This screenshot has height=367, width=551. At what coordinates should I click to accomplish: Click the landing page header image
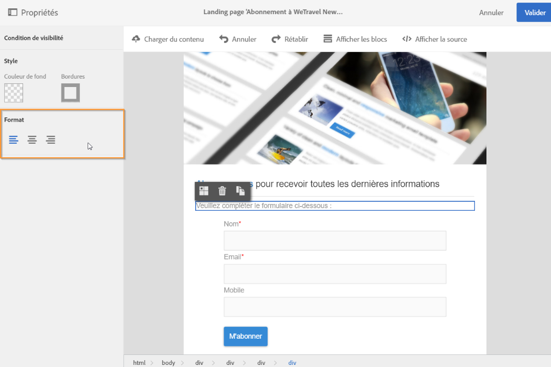[335, 108]
